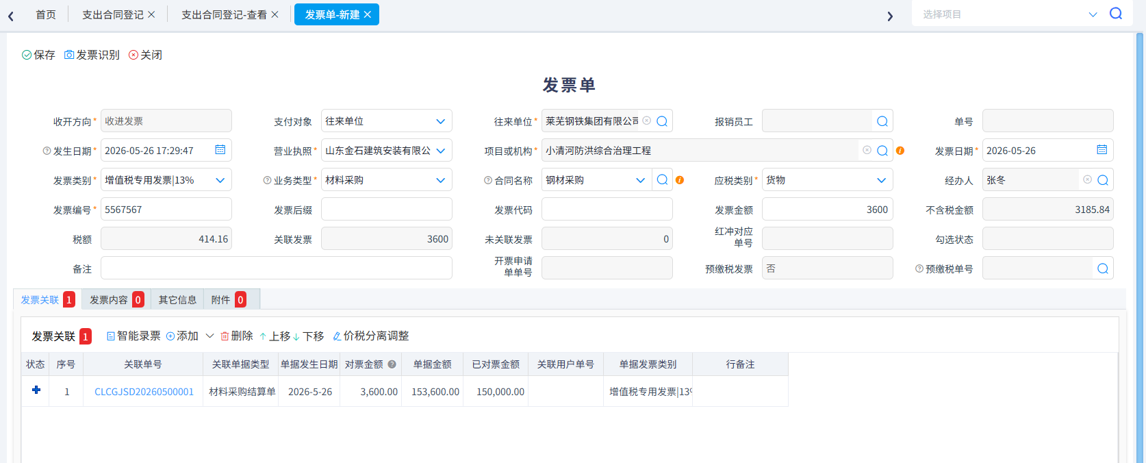Open the 发票类别 dropdown
The image size is (1146, 463).
pyautogui.click(x=220, y=180)
